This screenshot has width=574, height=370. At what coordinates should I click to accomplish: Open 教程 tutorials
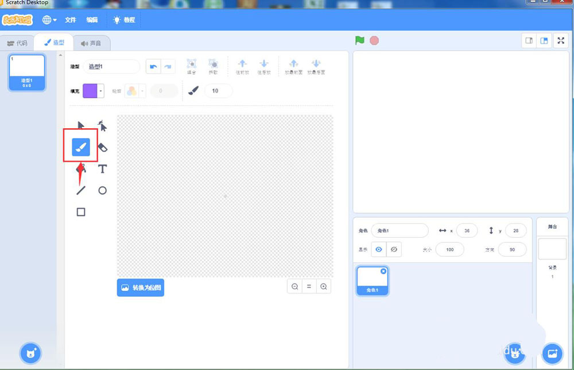click(124, 20)
